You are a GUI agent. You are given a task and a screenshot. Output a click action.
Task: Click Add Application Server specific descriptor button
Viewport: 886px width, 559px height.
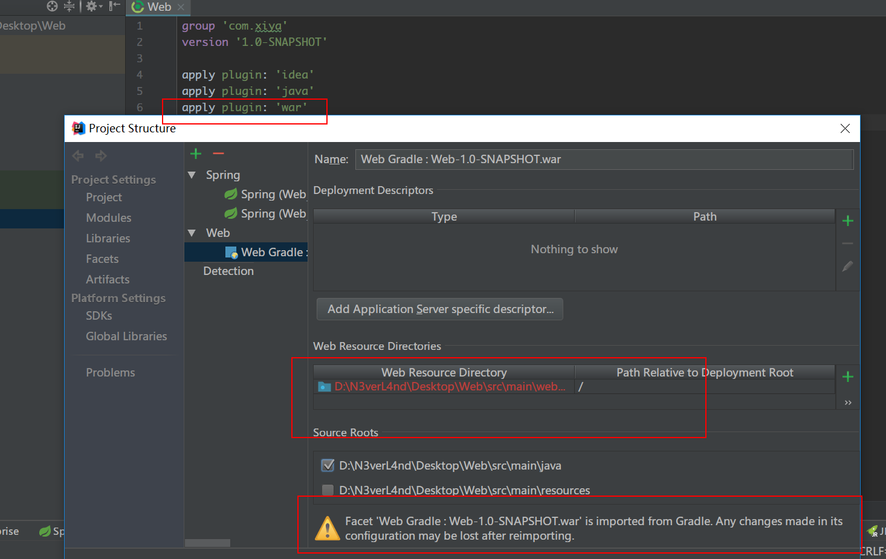click(439, 309)
